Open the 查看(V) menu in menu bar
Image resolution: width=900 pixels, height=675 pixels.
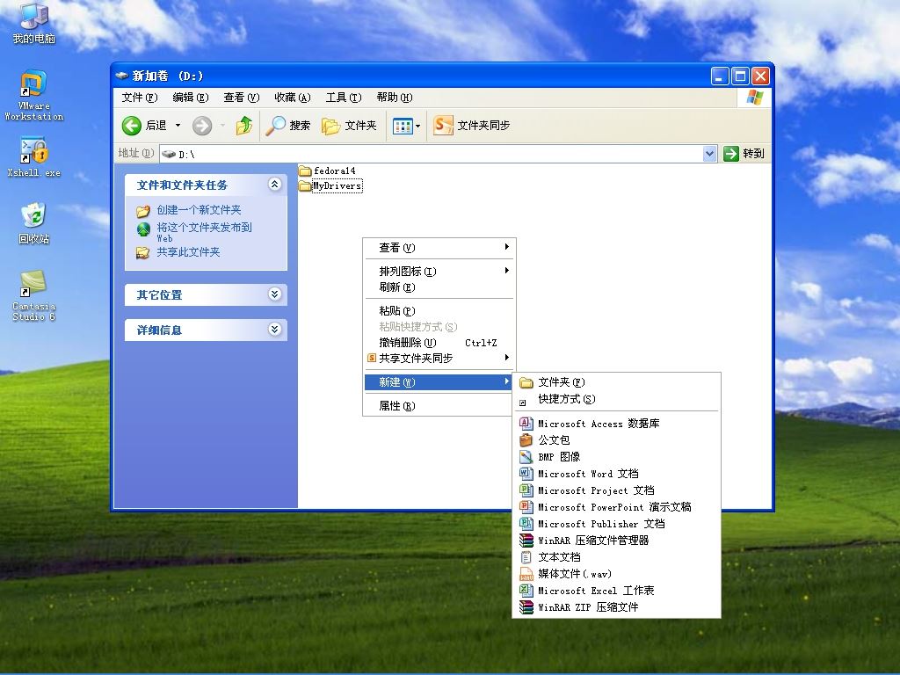pyautogui.click(x=242, y=98)
